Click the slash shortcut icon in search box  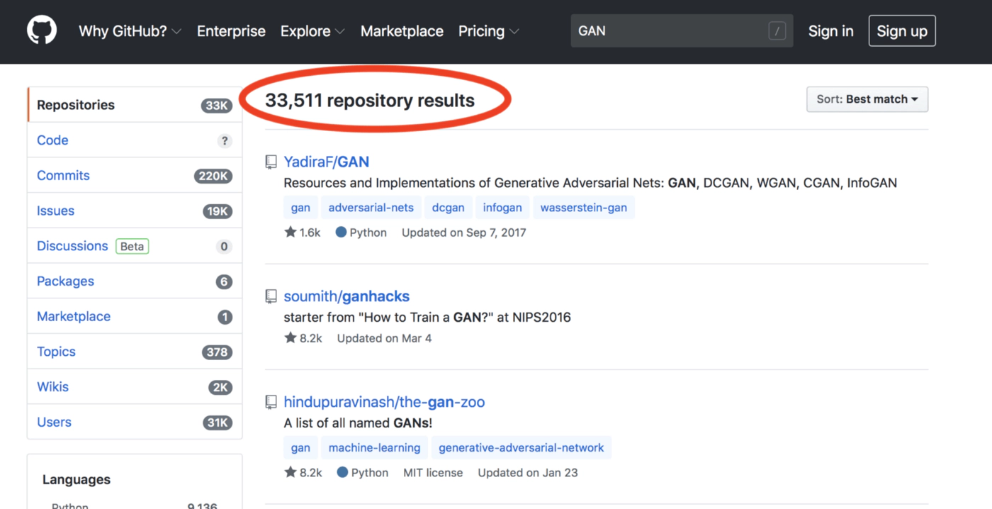(777, 31)
